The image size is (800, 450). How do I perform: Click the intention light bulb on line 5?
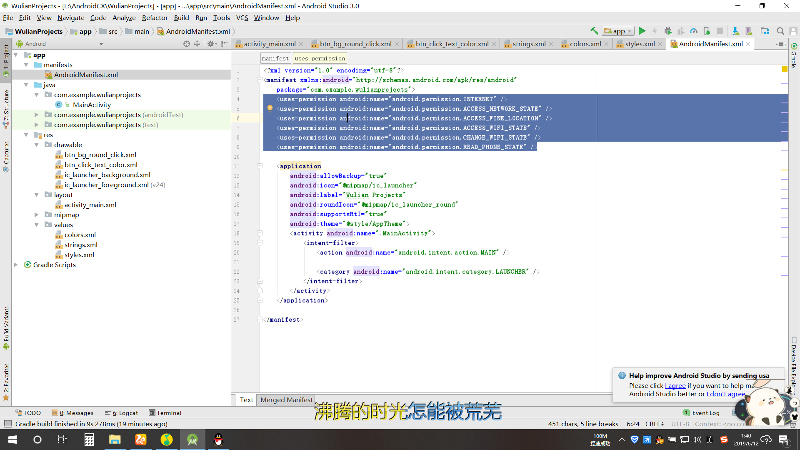click(x=270, y=108)
